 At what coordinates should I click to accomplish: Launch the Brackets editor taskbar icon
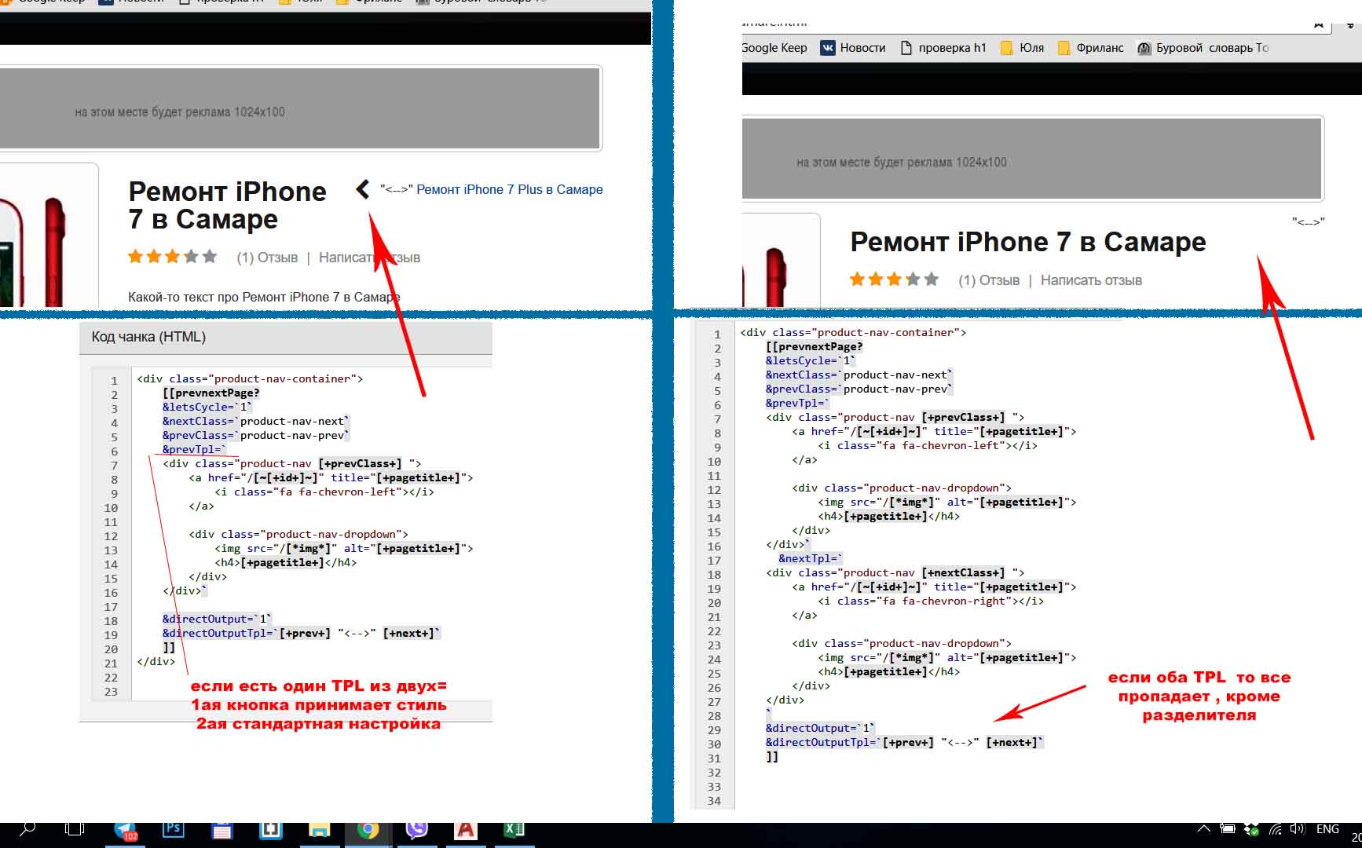pyautogui.click(x=270, y=831)
